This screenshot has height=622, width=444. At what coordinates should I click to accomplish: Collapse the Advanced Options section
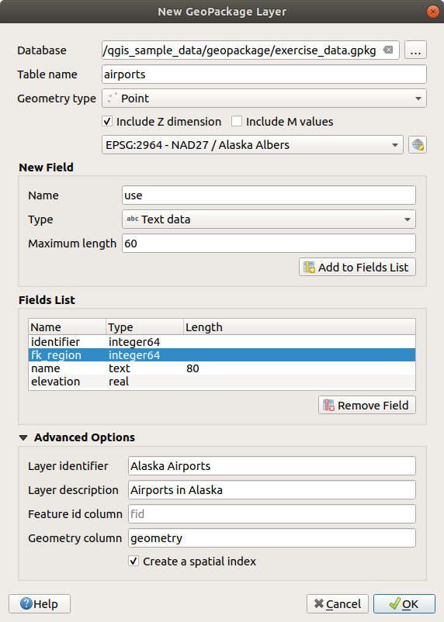(x=23, y=437)
